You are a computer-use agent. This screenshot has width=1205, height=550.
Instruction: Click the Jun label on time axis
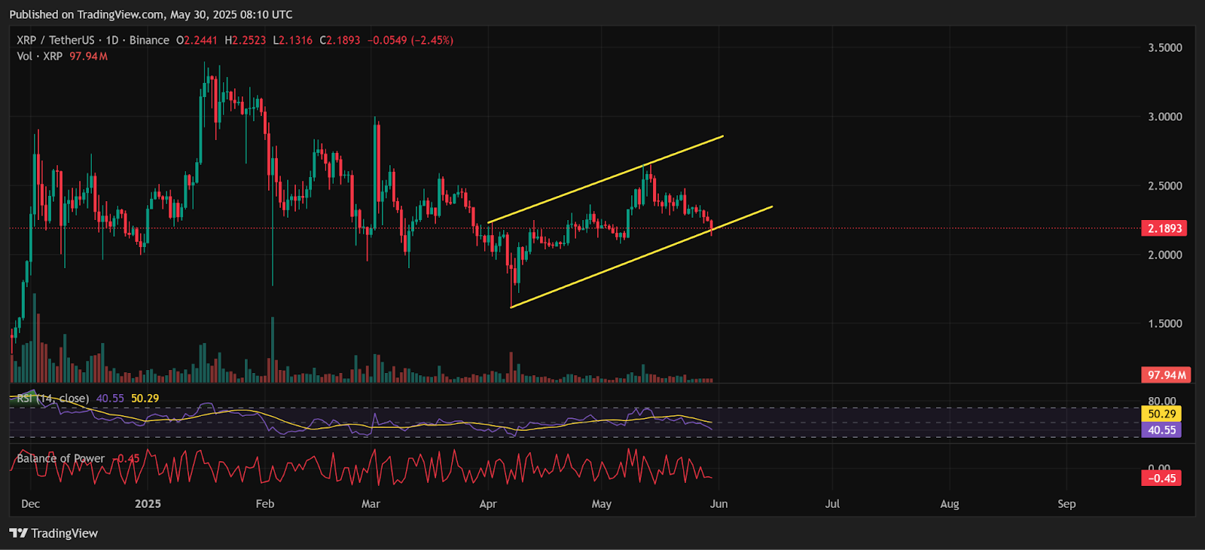719,504
